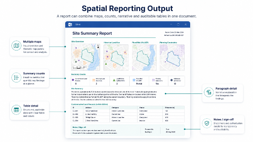This screenshot has height=142, width=253.
Task: Open the Flood Risk (1% AEP) map thumbnail
Action: coord(144,58)
